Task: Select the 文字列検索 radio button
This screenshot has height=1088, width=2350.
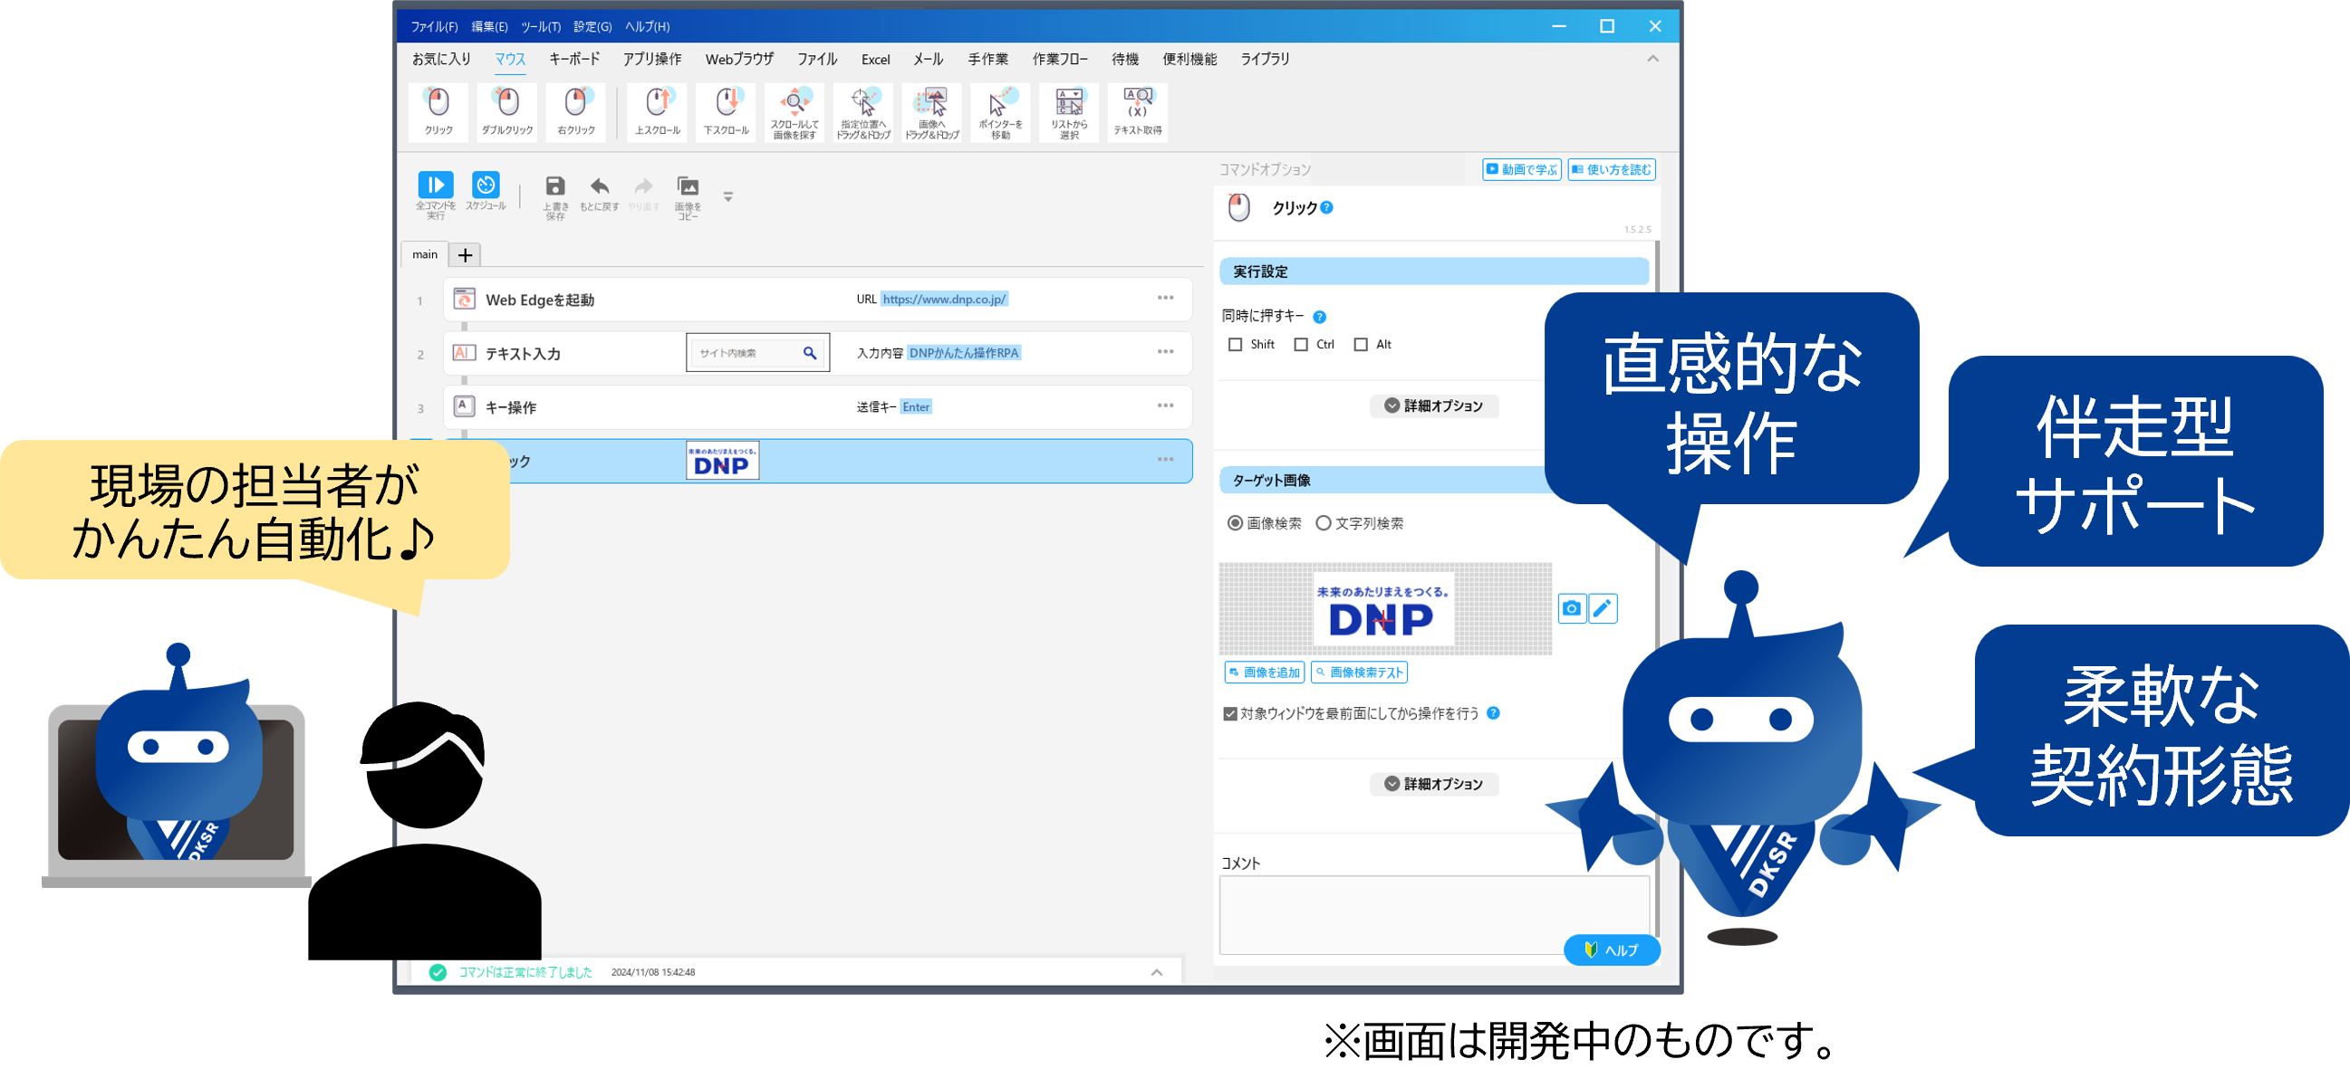Action: coord(1323,523)
